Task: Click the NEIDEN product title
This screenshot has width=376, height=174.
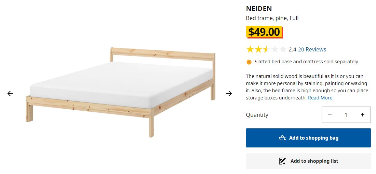Action: pyautogui.click(x=259, y=9)
